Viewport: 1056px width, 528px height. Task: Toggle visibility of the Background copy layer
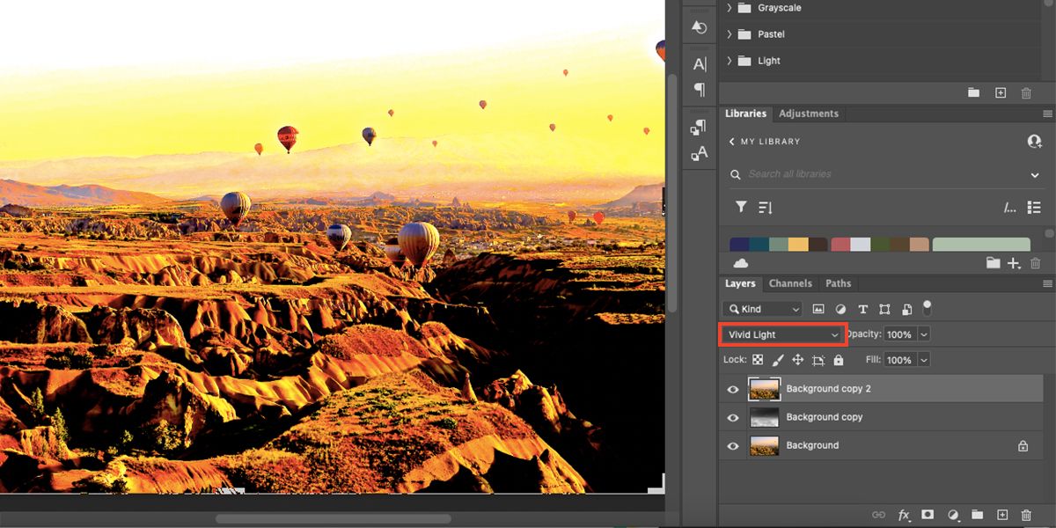click(732, 417)
